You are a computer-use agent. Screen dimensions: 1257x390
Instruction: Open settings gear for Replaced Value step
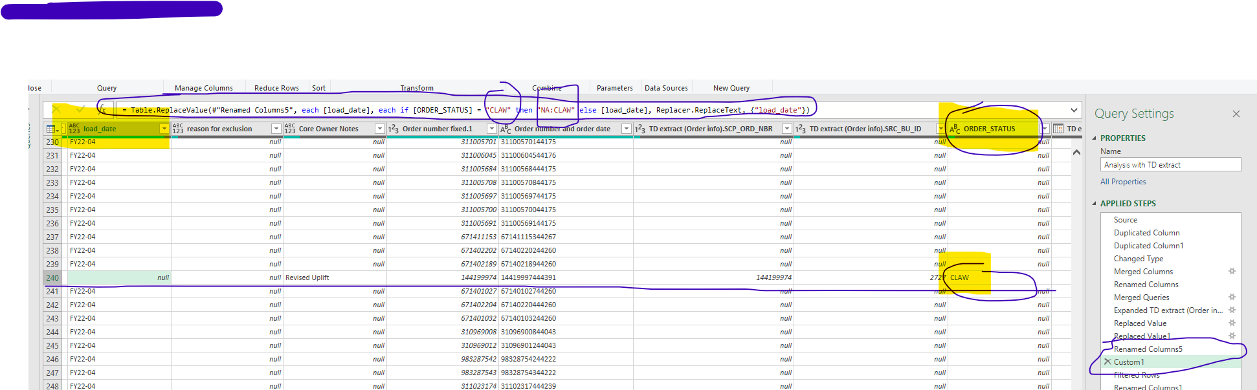click(1232, 323)
